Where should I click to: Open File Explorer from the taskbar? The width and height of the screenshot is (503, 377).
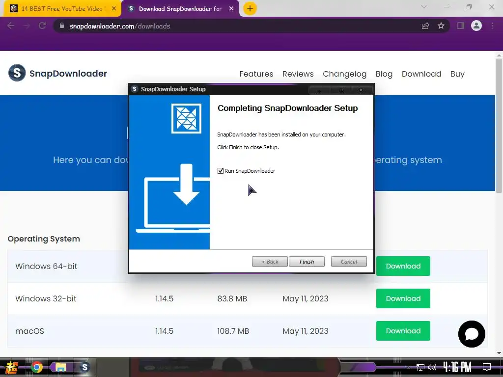coord(60,367)
